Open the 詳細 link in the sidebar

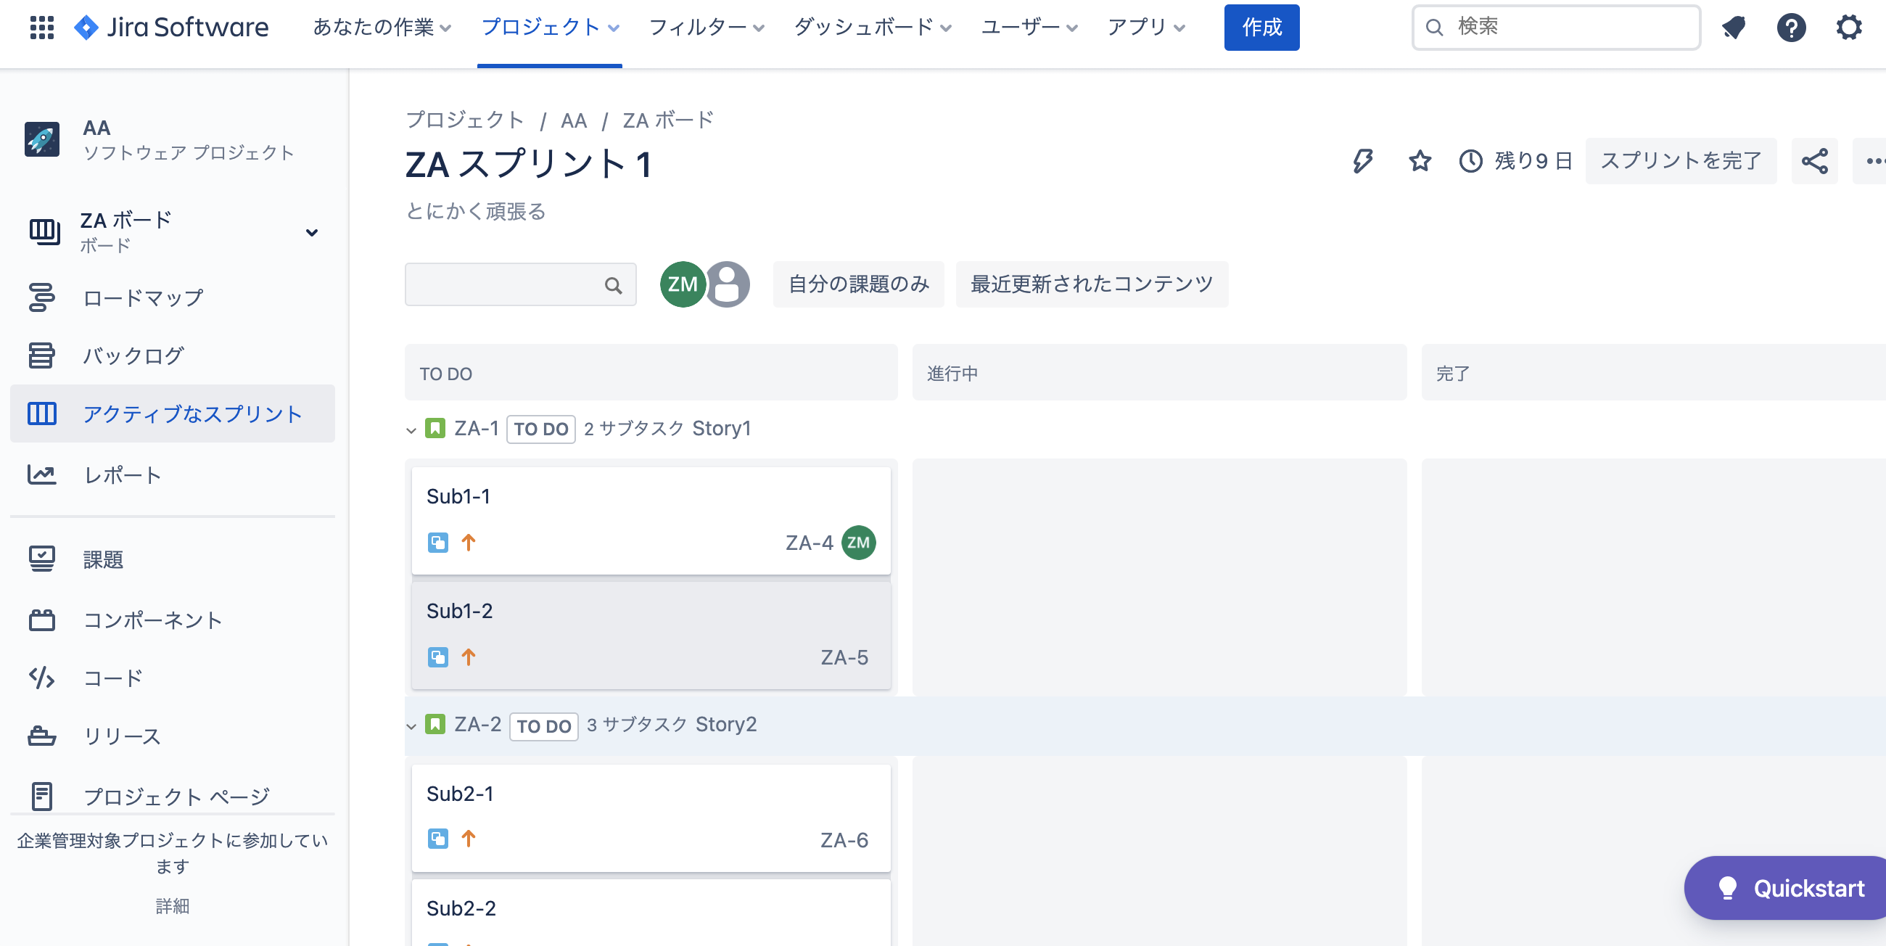172,906
